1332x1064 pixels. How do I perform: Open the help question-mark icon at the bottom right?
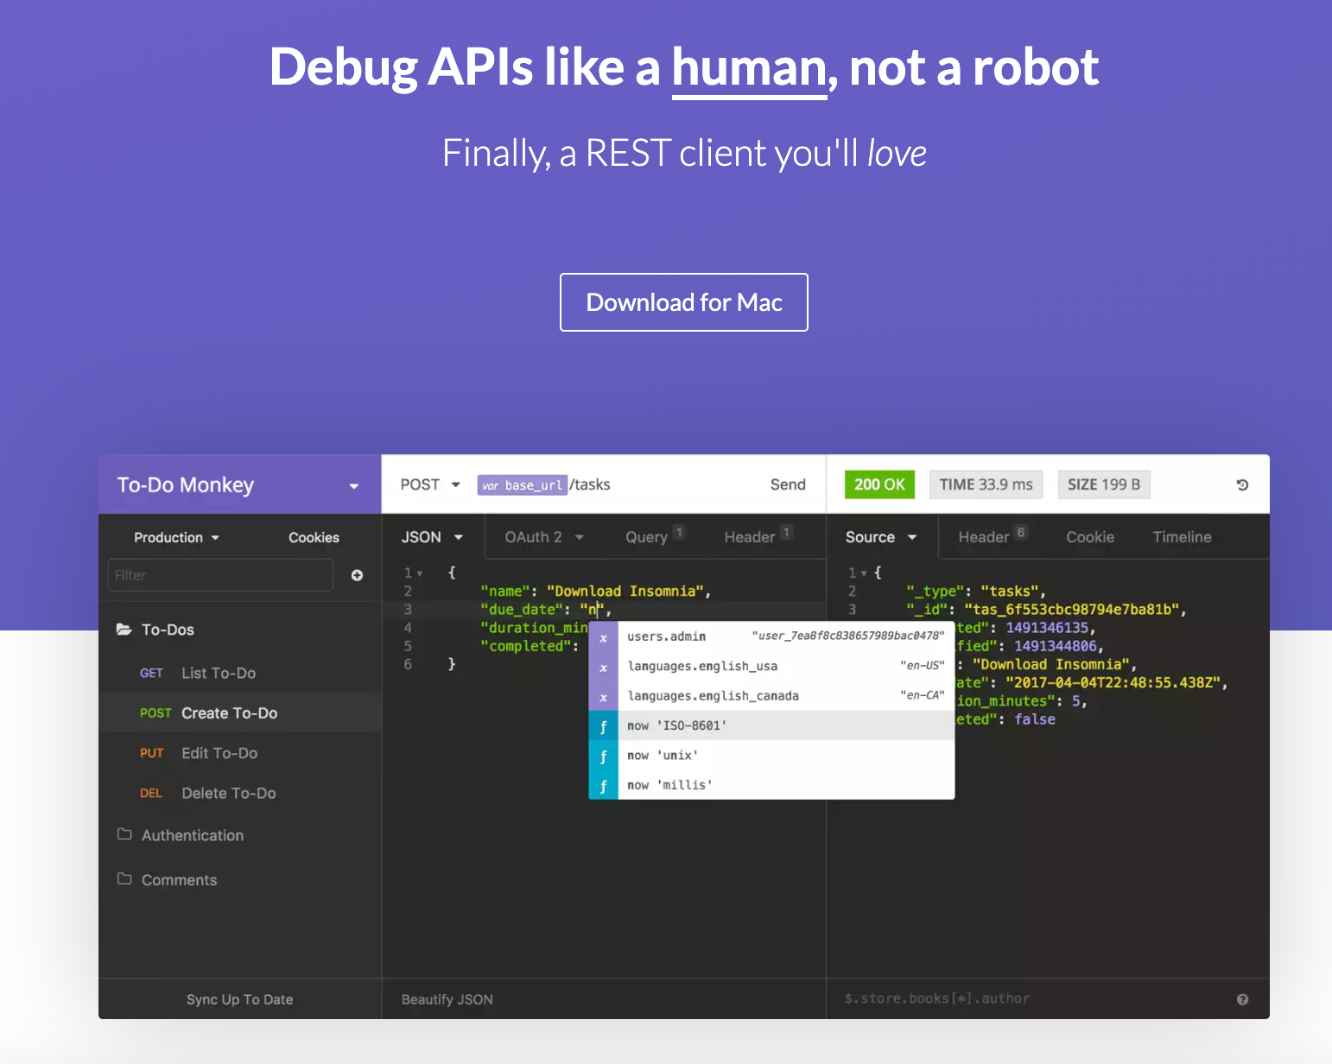pos(1242,999)
